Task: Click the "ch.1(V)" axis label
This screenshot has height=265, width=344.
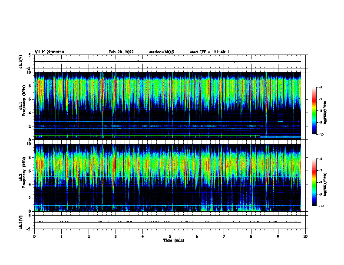Action: coord(20,61)
